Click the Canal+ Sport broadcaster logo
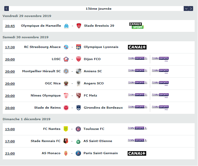198x166 pixels. [x=136, y=26]
